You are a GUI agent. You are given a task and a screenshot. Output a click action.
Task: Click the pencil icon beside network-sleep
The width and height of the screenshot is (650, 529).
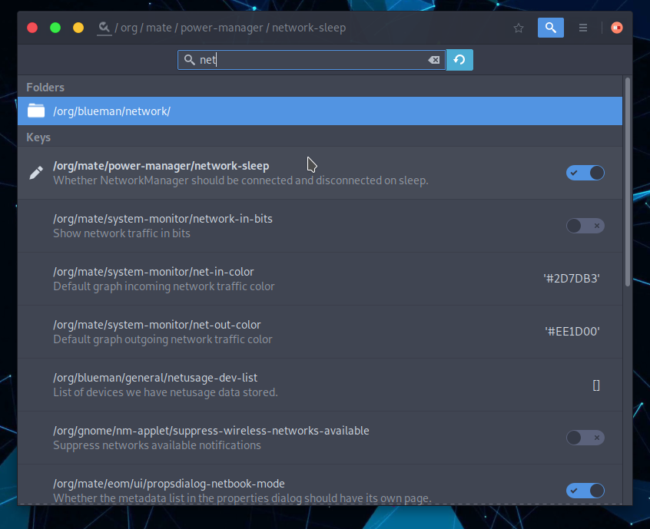[x=35, y=173]
